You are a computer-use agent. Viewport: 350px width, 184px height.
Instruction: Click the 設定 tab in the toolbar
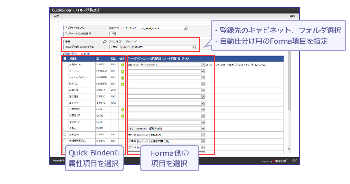point(57,16)
